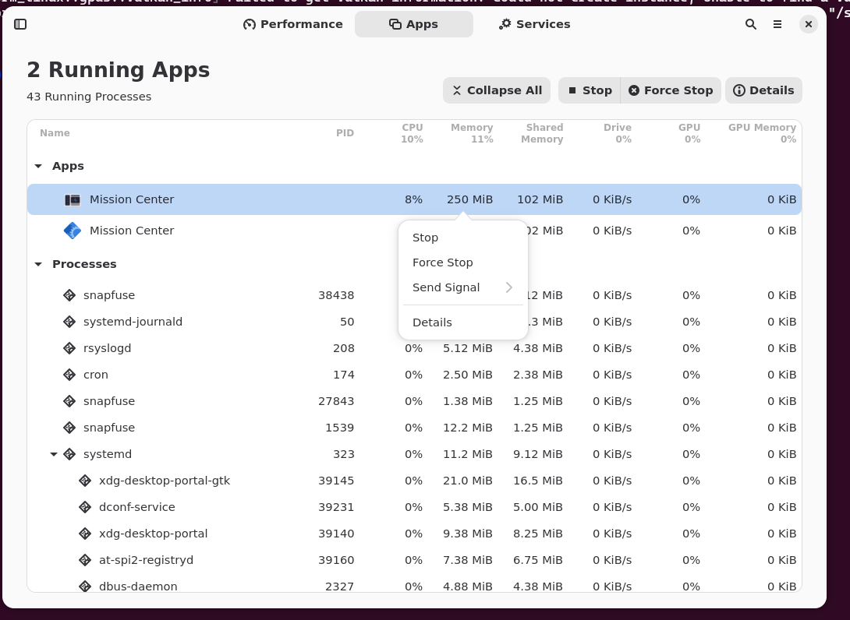
Task: Click the Performance gauge icon
Action: [x=248, y=24]
